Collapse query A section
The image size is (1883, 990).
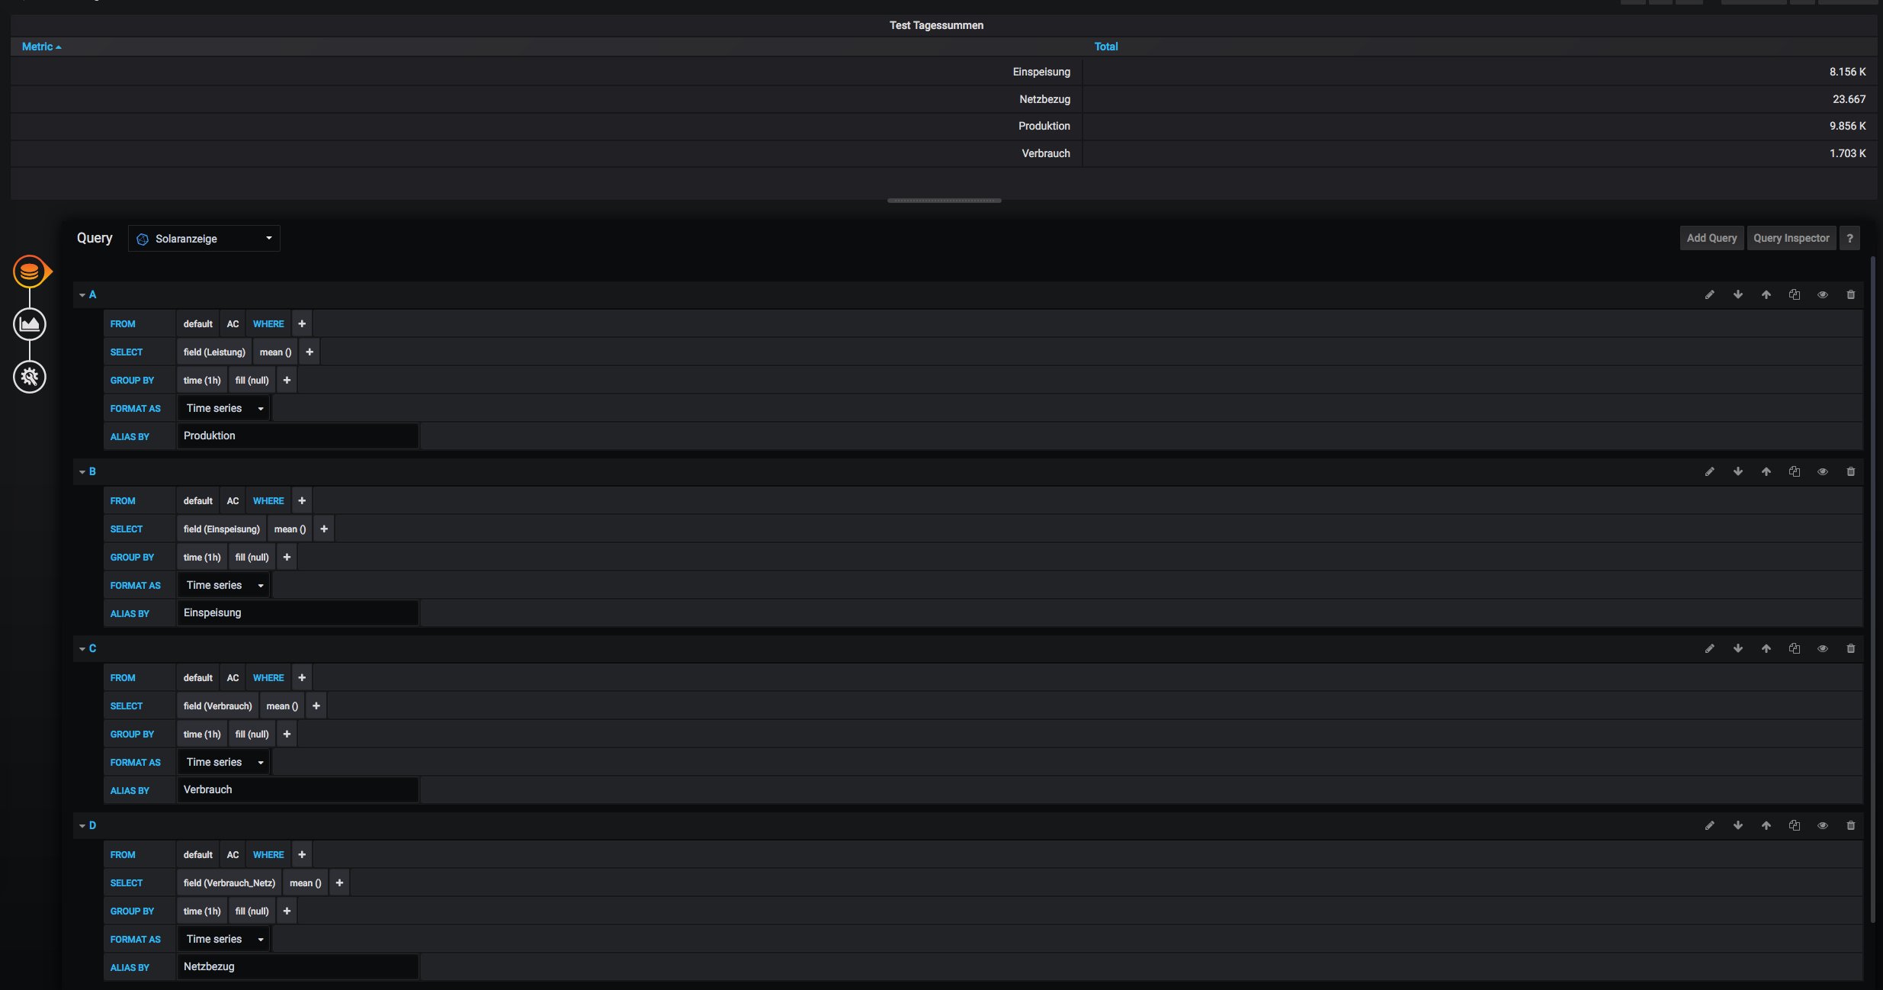coord(82,295)
